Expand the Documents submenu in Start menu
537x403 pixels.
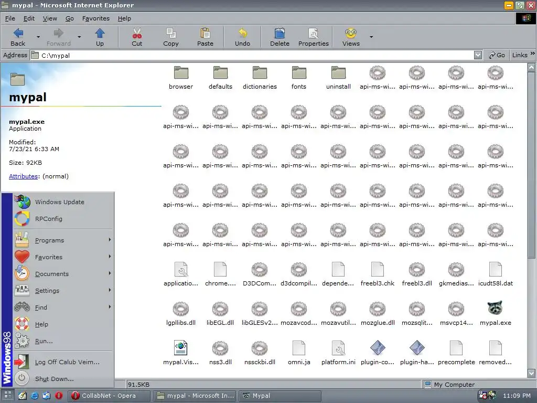click(x=63, y=273)
